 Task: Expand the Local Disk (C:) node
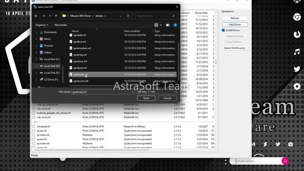point(36,59)
